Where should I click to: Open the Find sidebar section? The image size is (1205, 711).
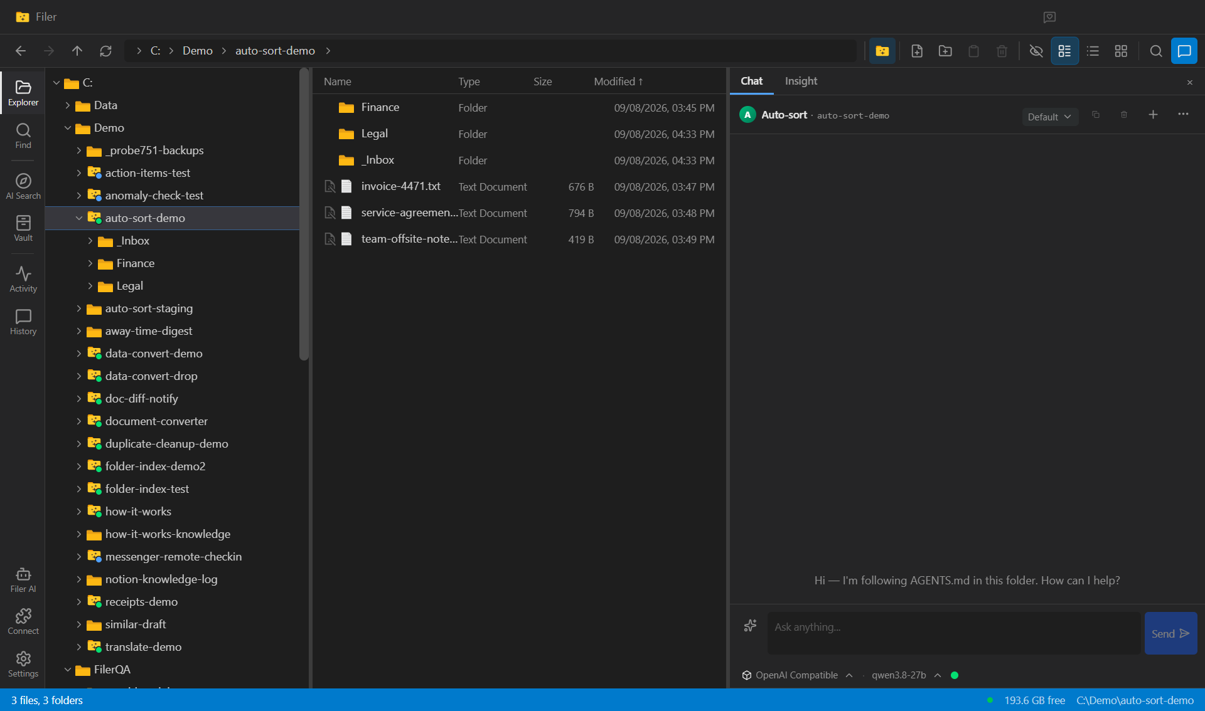23,135
